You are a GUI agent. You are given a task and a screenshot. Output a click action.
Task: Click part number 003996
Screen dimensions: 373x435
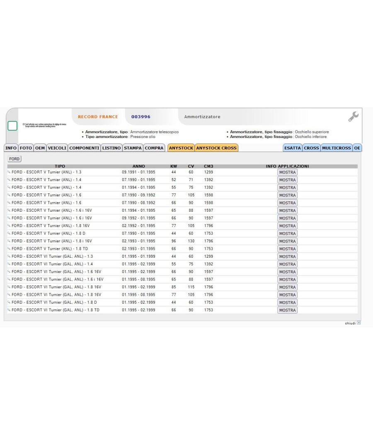coord(141,117)
